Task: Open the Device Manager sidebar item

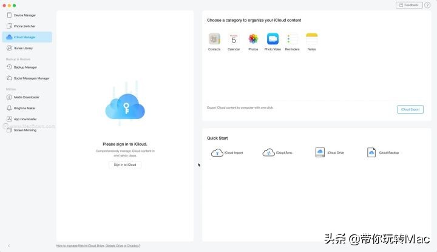Action: click(27, 15)
